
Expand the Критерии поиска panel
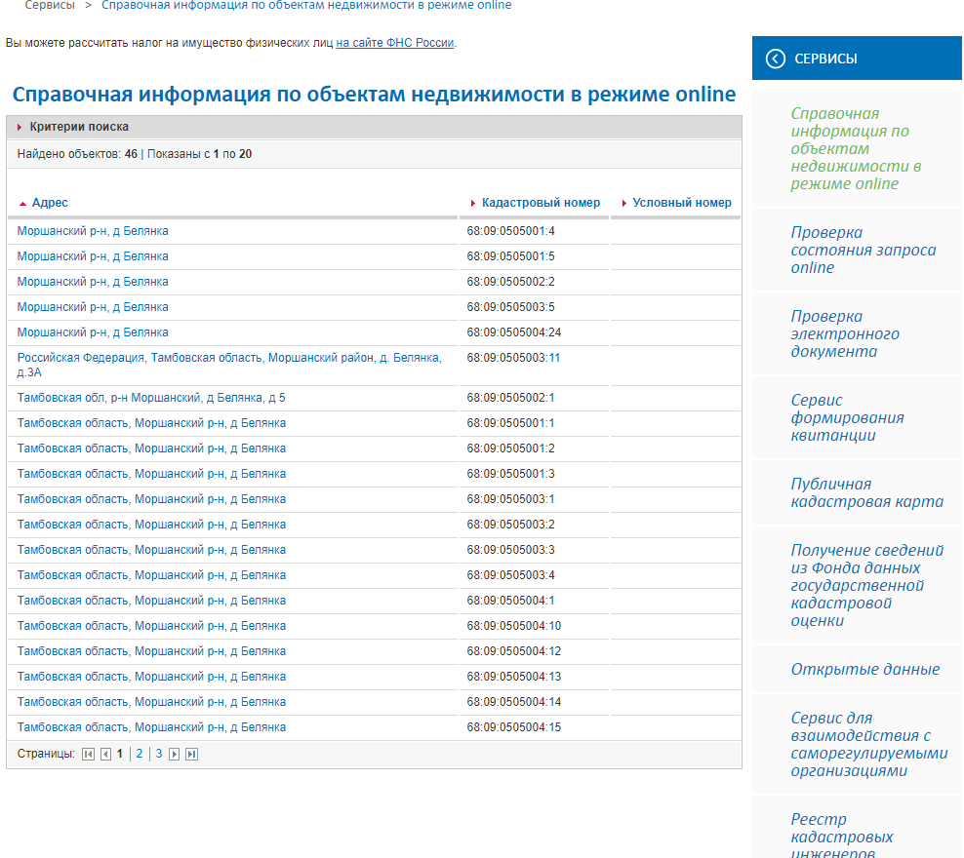(x=79, y=127)
